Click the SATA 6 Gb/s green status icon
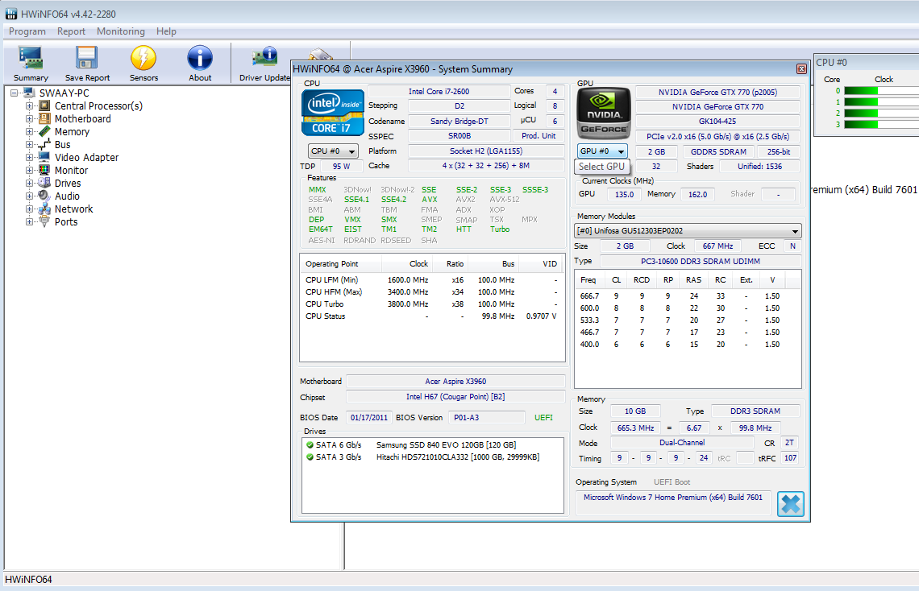The image size is (919, 591). [310, 444]
